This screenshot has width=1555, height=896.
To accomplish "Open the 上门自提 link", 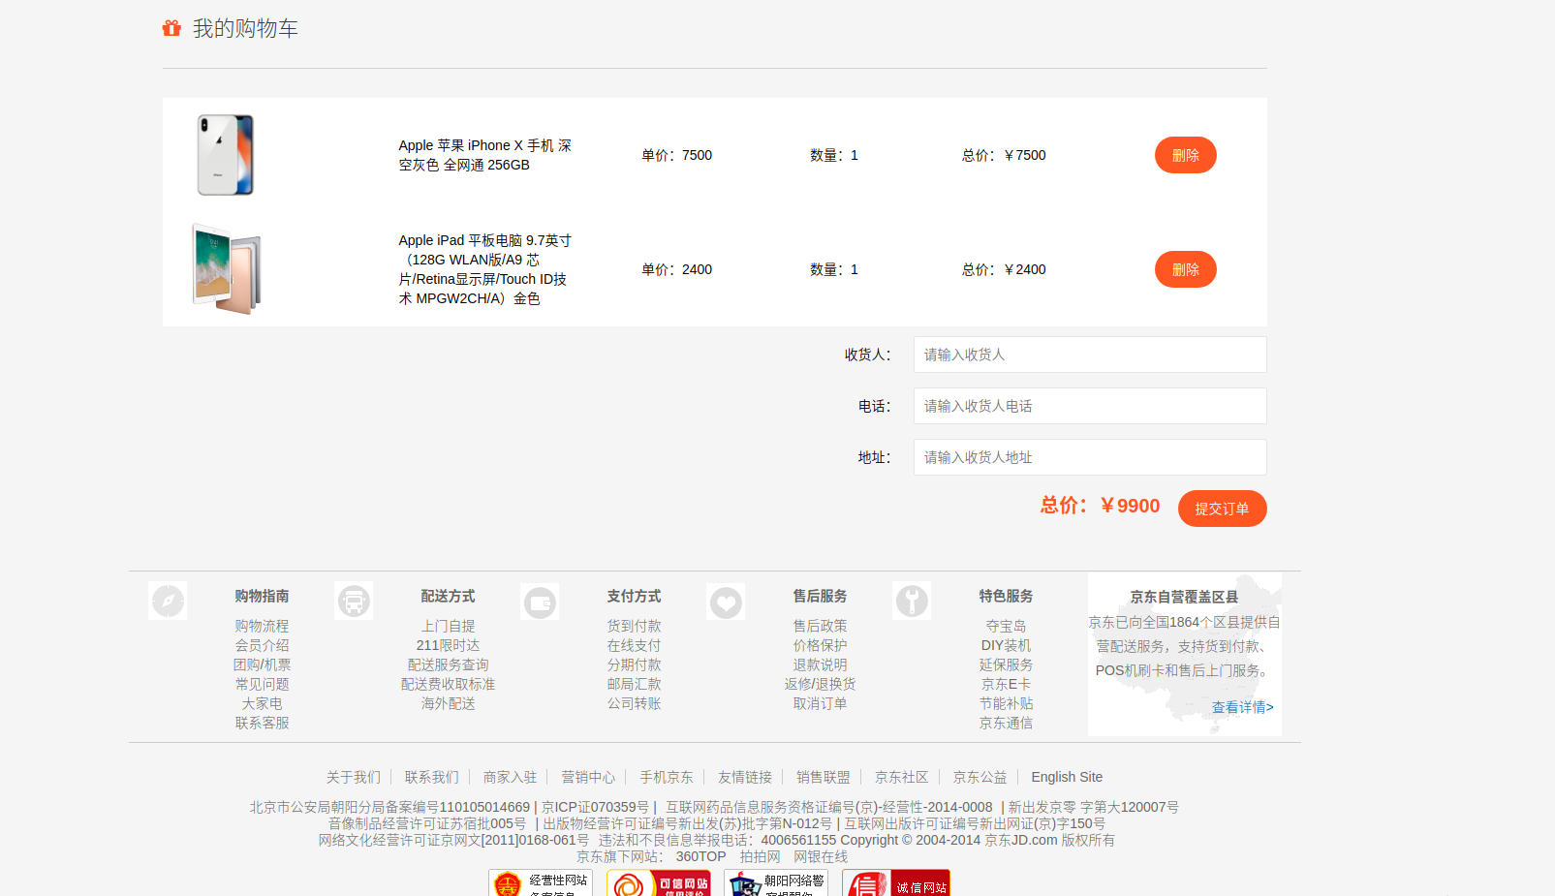I will click(448, 626).
